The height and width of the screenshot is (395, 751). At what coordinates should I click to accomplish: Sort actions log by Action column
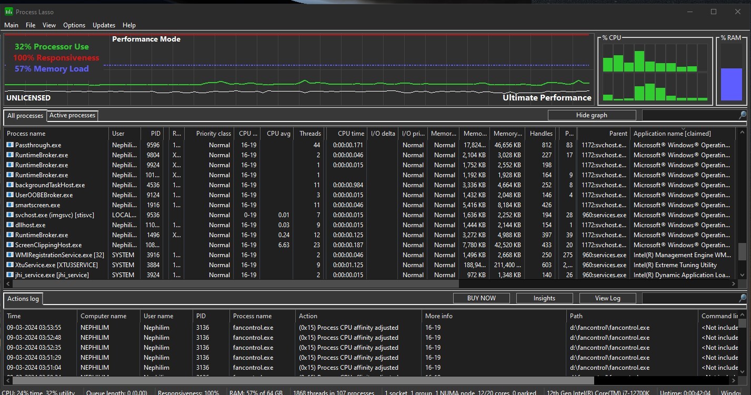tap(358, 316)
